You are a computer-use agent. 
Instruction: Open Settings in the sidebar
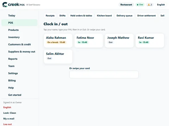point(19,73)
